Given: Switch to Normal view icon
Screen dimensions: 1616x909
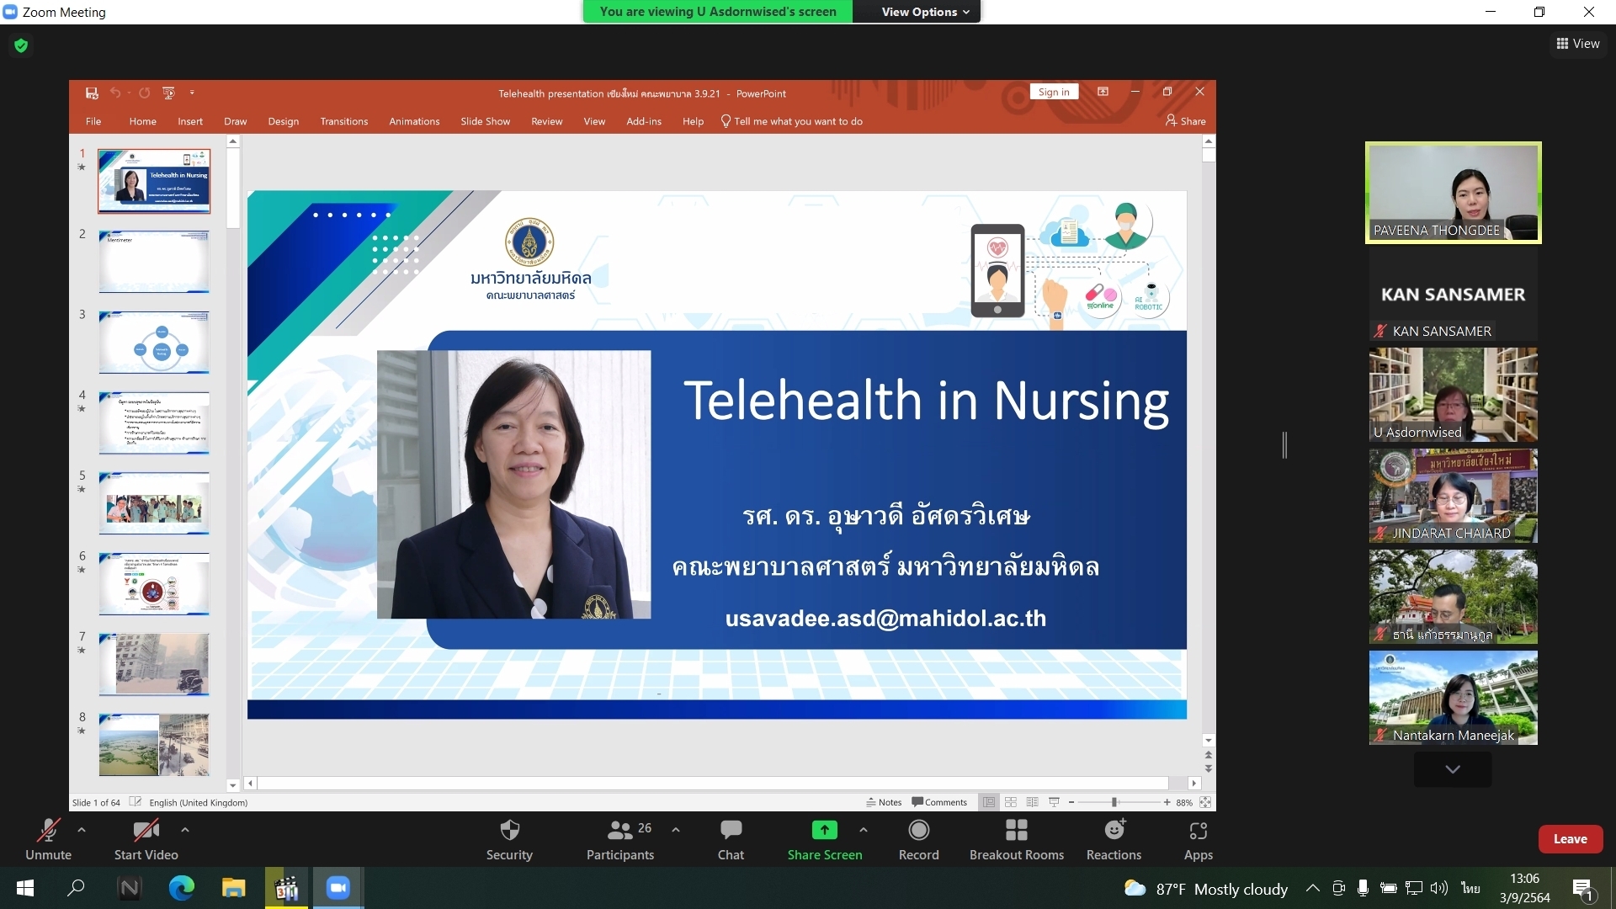Looking at the screenshot, I should click(989, 802).
